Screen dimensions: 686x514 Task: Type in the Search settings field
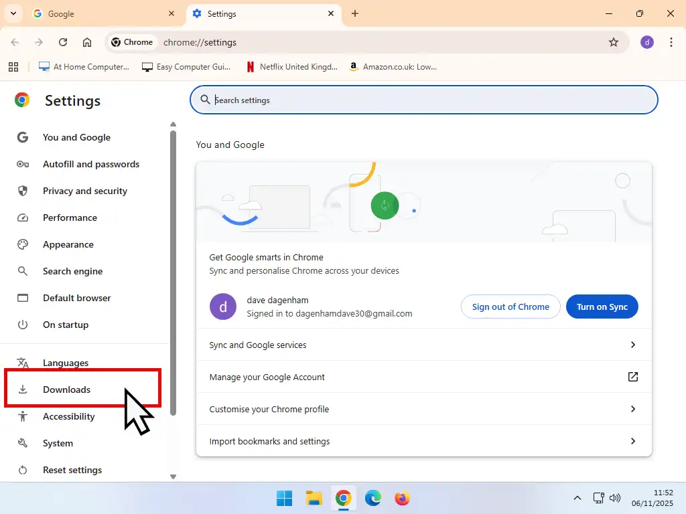[x=423, y=100]
